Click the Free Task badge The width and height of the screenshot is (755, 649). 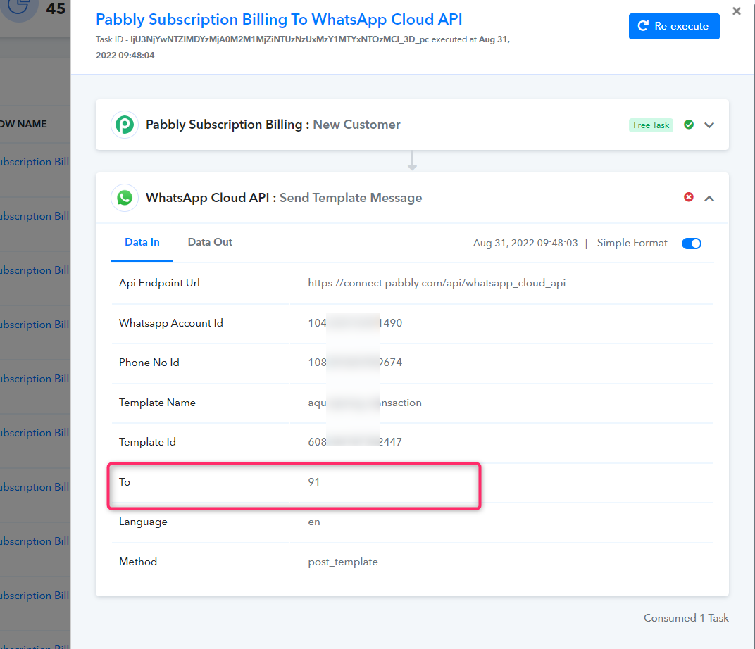651,125
